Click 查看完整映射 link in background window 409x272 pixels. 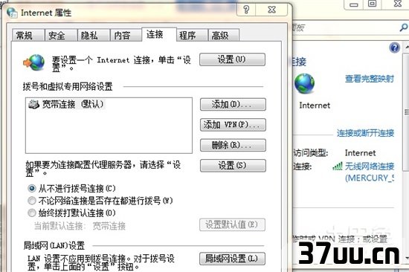point(370,79)
